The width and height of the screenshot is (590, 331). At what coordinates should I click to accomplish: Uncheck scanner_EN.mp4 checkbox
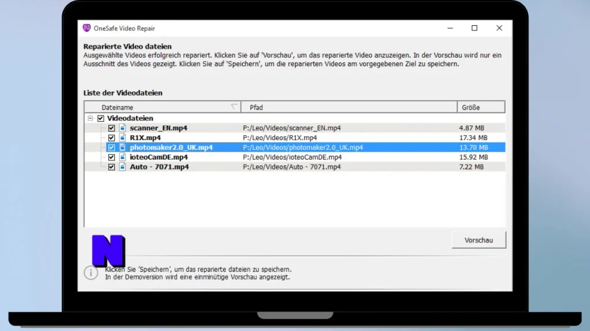pyautogui.click(x=111, y=128)
